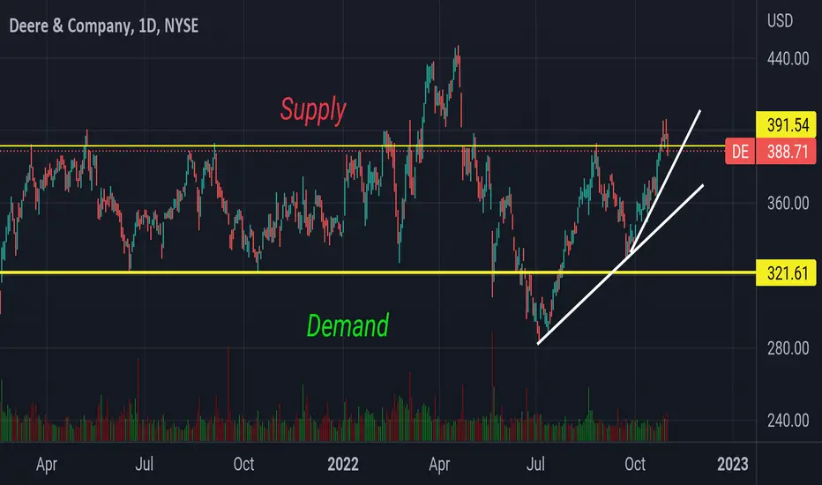Select the 391.54 yellow price label
This screenshot has width=822, height=485.
(786, 125)
